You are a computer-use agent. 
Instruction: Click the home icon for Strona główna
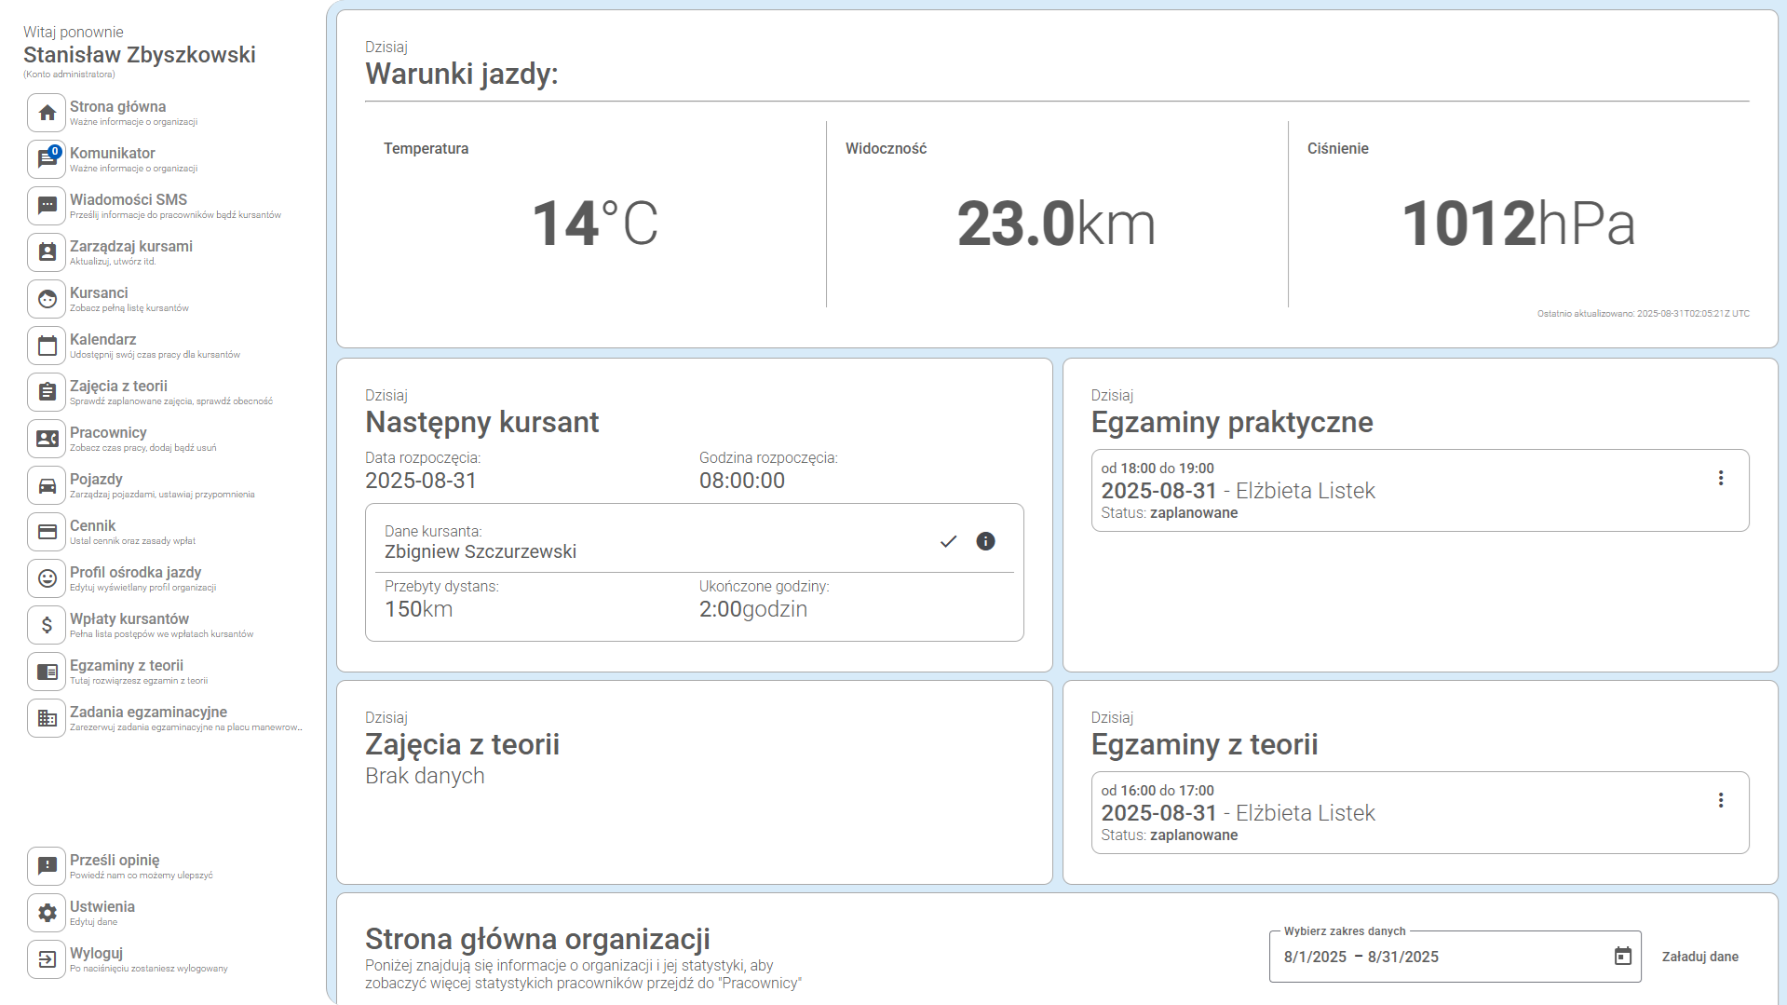coord(47,113)
